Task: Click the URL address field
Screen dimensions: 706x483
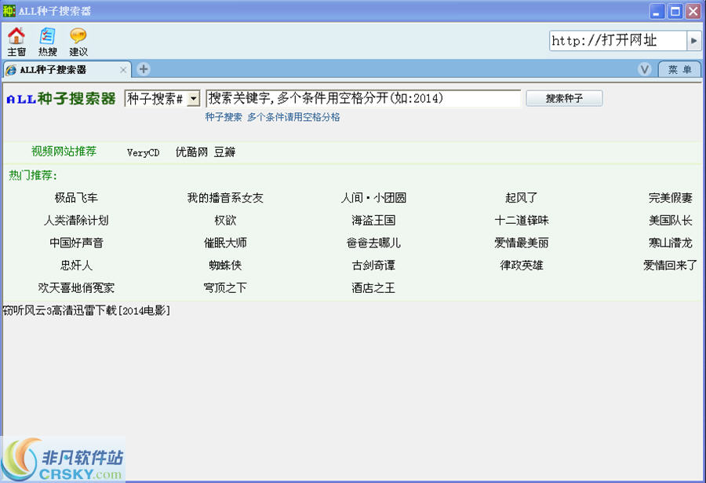Action: click(618, 41)
